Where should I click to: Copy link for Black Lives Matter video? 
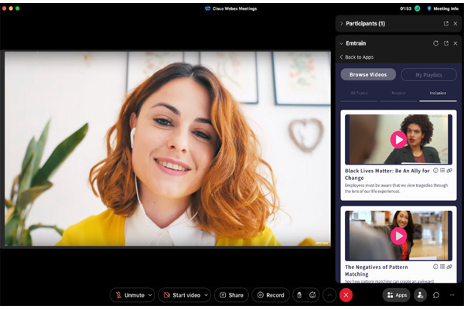pyautogui.click(x=449, y=170)
